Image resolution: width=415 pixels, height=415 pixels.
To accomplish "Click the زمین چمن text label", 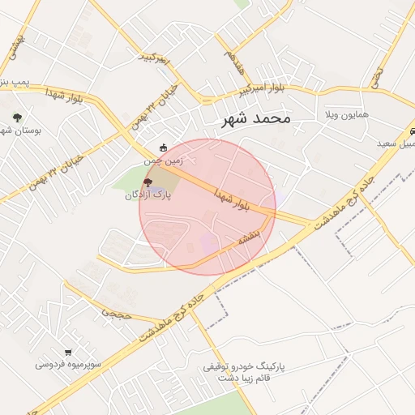I will tap(163, 161).
